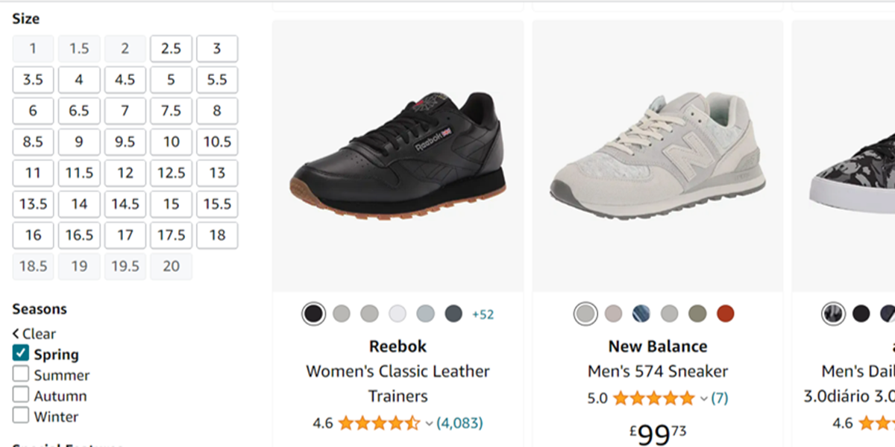Enable the Summer seasons filter

20,374
